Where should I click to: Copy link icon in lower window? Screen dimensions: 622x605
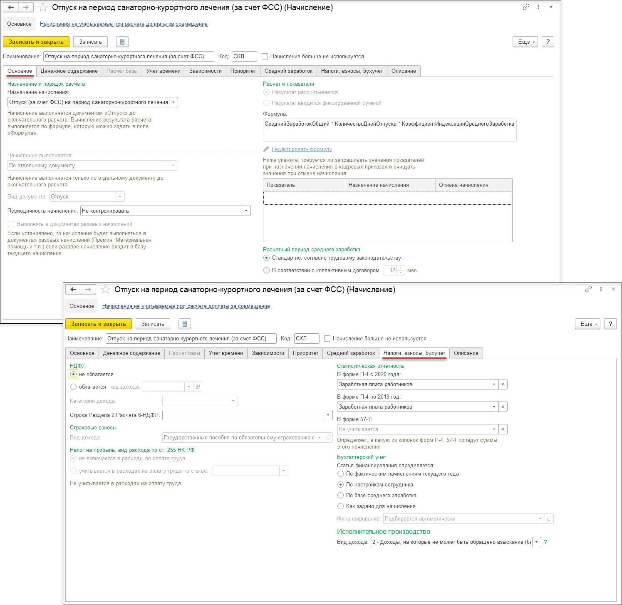pos(588,289)
